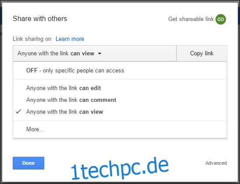240x184 pixels.
Task: Click the "Link sharing on" status label
Action: [x=32, y=39]
